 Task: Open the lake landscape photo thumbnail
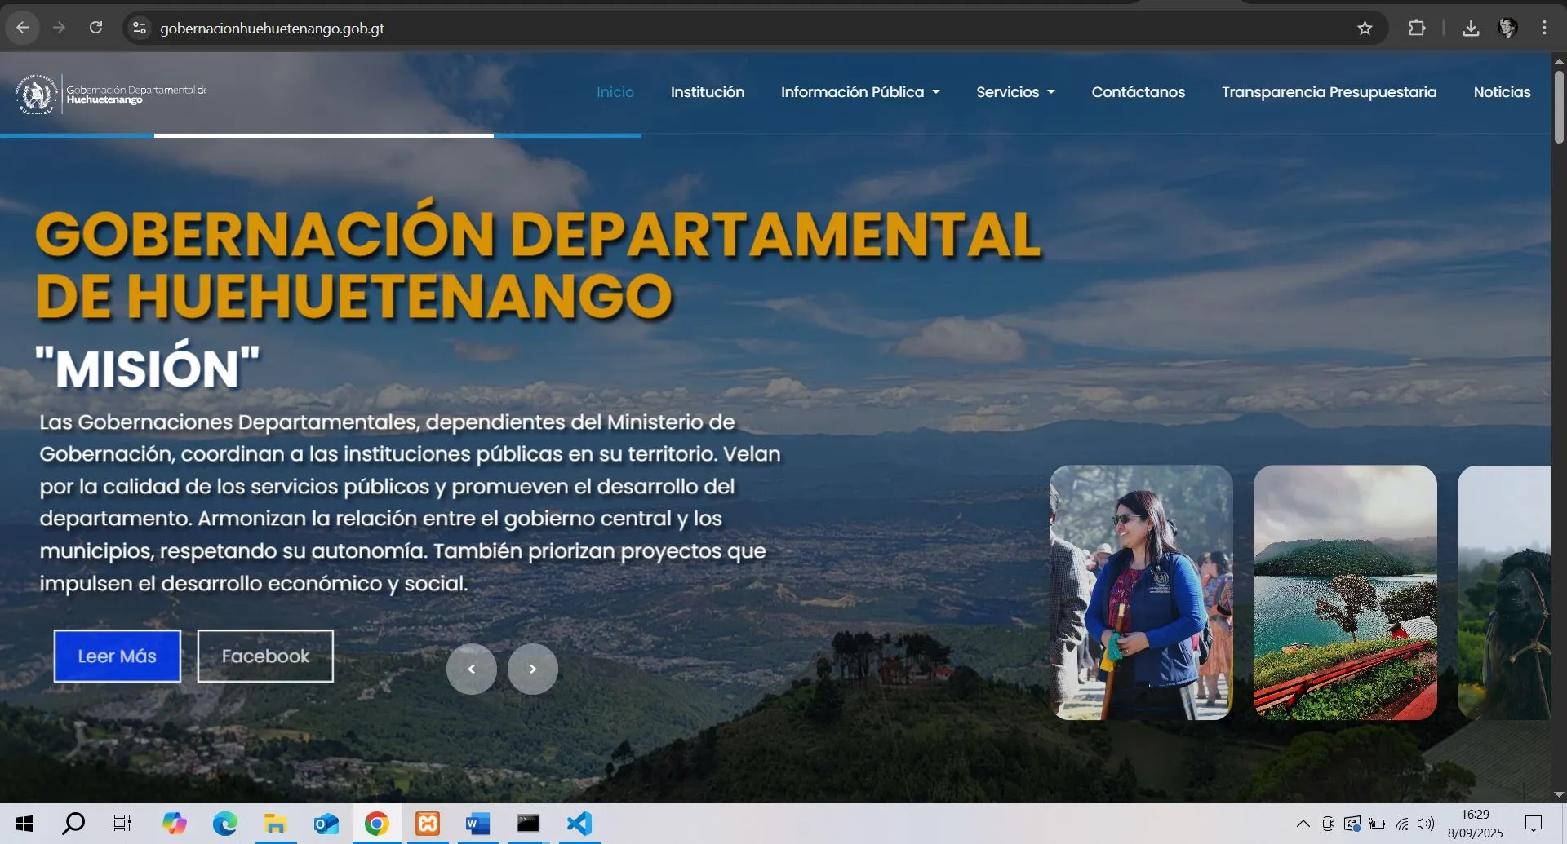[x=1343, y=593]
